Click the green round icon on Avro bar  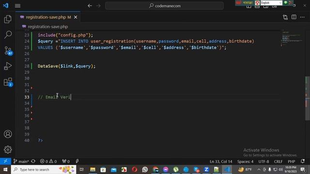coord(285,2)
